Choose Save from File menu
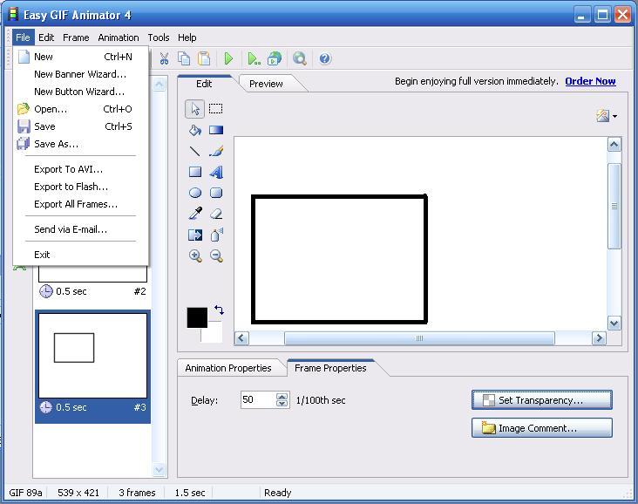Viewport: 638px width, 504px height. pyautogui.click(x=80, y=126)
